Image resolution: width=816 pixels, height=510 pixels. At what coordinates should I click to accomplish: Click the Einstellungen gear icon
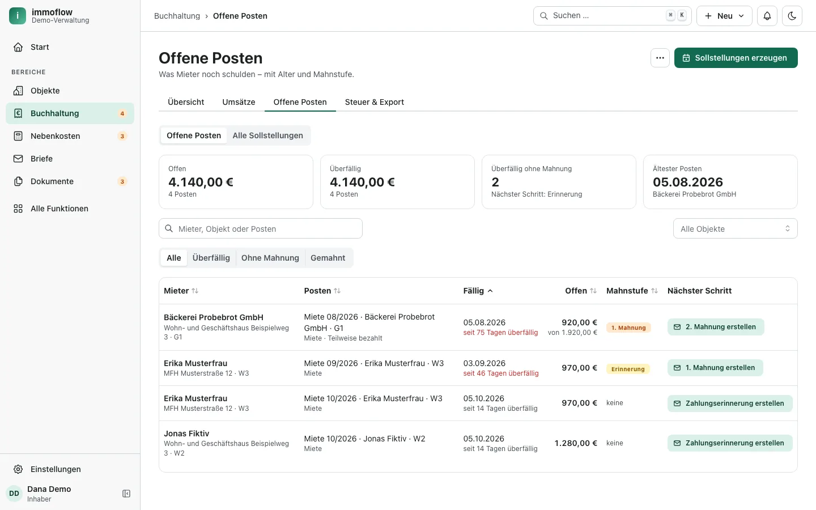[18, 469]
